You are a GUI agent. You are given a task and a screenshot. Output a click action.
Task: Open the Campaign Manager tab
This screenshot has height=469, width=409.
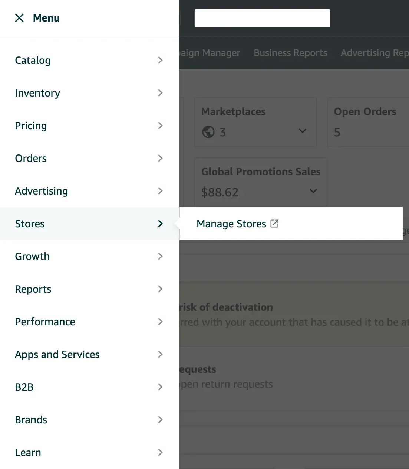click(x=210, y=52)
